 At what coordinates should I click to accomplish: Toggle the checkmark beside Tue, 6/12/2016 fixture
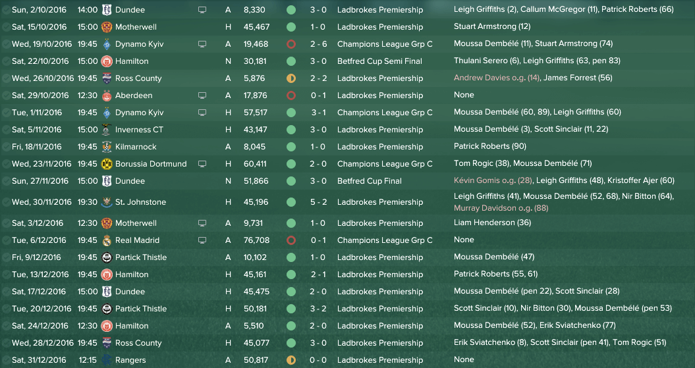click(x=6, y=240)
